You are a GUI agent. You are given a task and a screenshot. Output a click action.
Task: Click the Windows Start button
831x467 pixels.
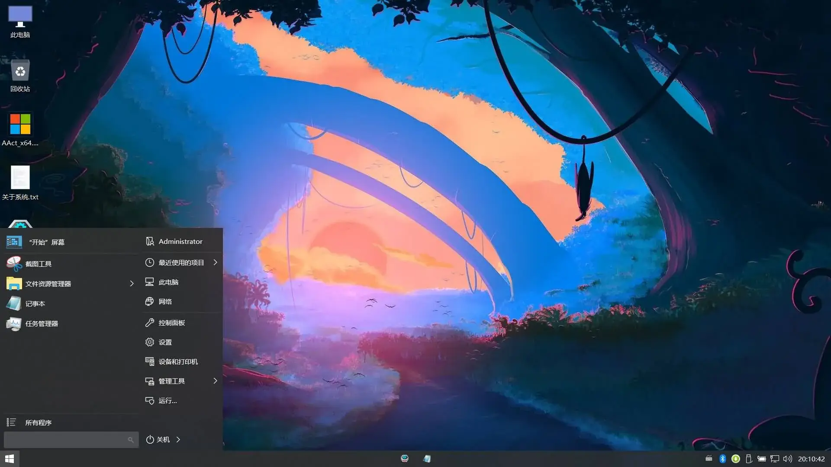(10, 459)
